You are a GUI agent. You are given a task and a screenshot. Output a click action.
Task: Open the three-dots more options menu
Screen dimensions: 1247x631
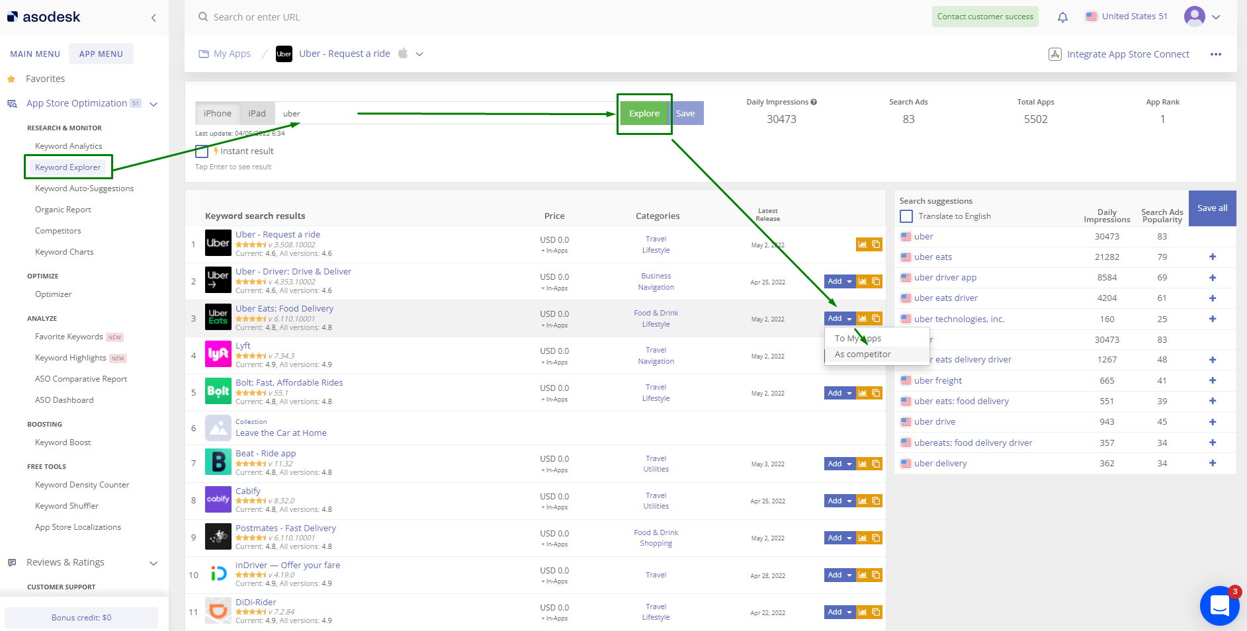click(1216, 54)
